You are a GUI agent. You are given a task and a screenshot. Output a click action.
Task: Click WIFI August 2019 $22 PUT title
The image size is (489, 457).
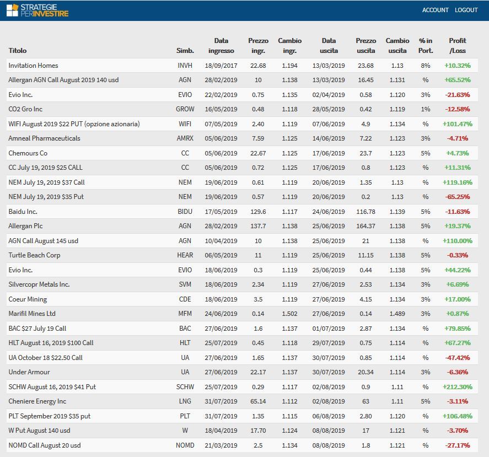[x=74, y=124]
